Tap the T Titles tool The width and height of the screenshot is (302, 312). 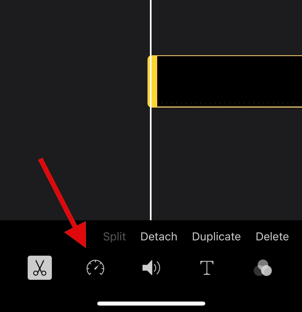[207, 268]
